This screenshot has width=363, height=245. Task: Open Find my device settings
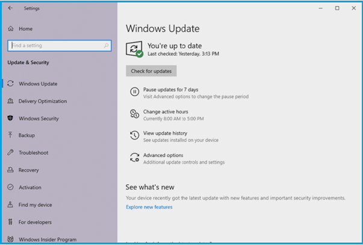tap(35, 205)
